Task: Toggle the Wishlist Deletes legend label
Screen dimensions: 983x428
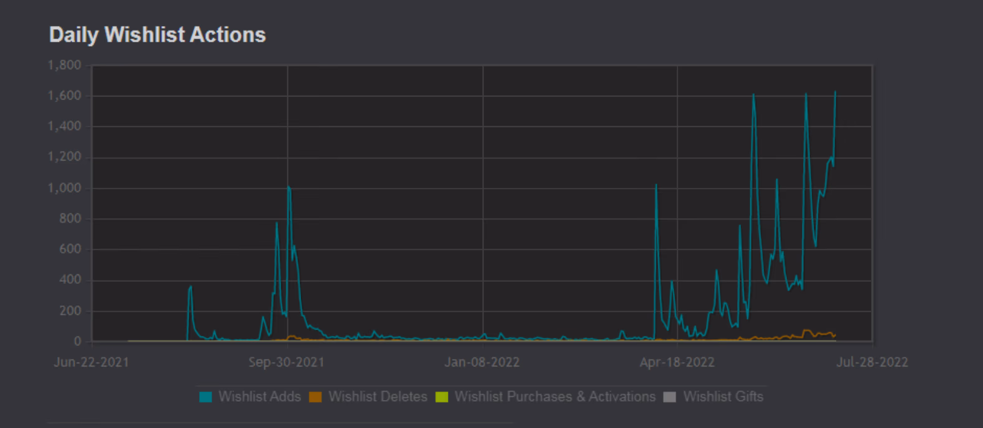Action: coord(378,397)
